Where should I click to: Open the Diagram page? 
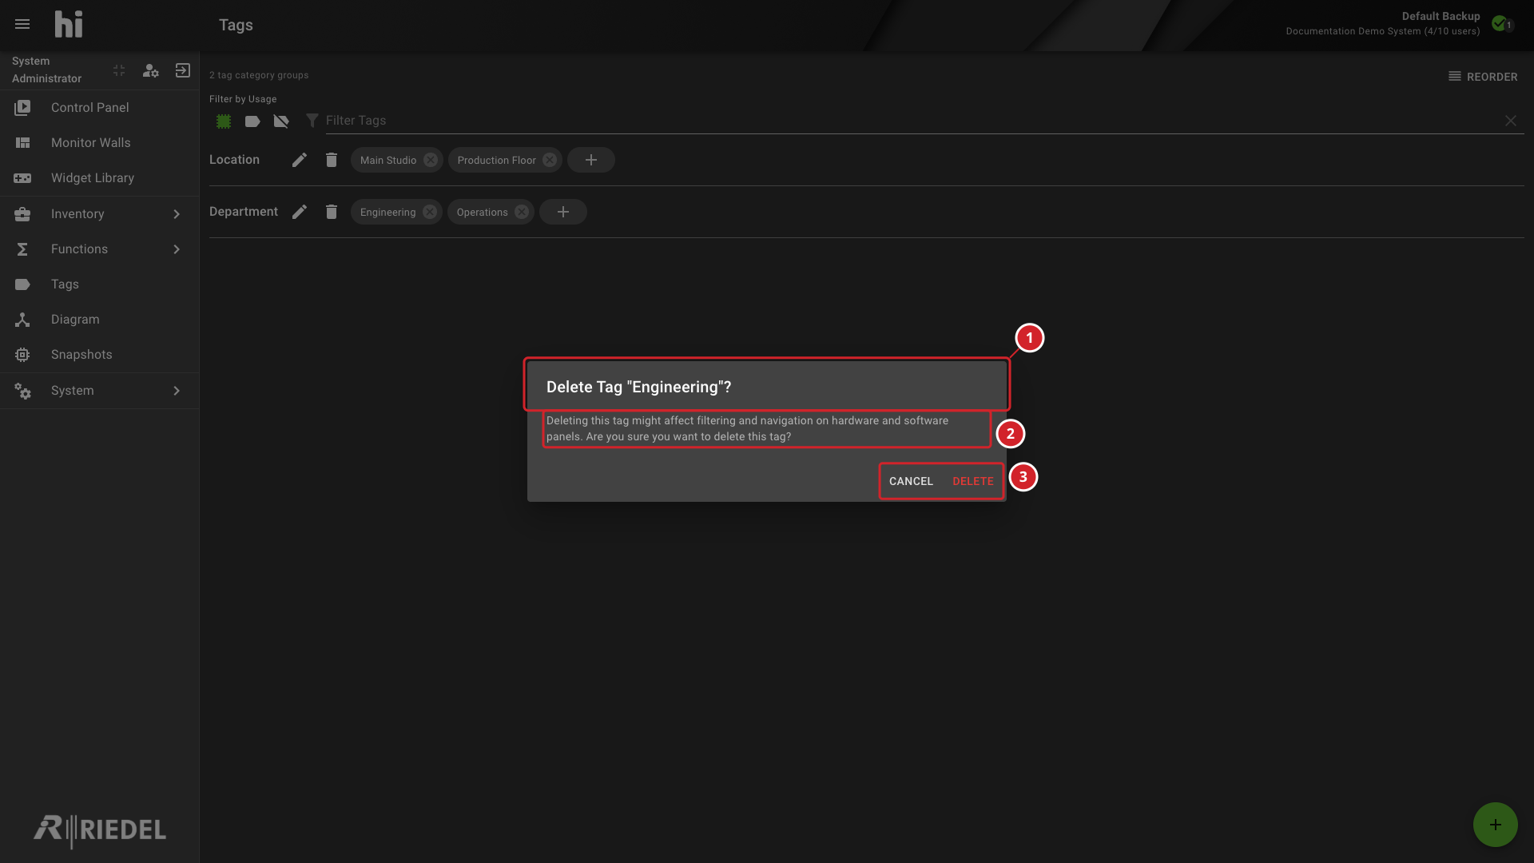point(99,319)
